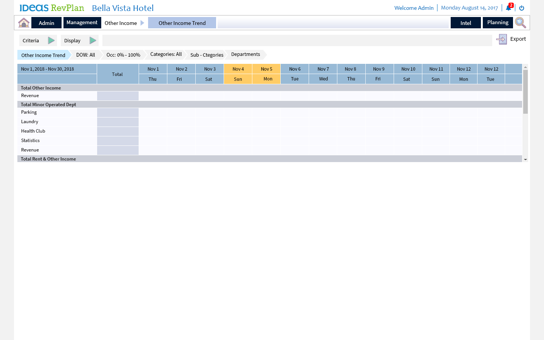Click the scrollbar down arrow in table
Screen dimensions: 544x340
(525, 159)
